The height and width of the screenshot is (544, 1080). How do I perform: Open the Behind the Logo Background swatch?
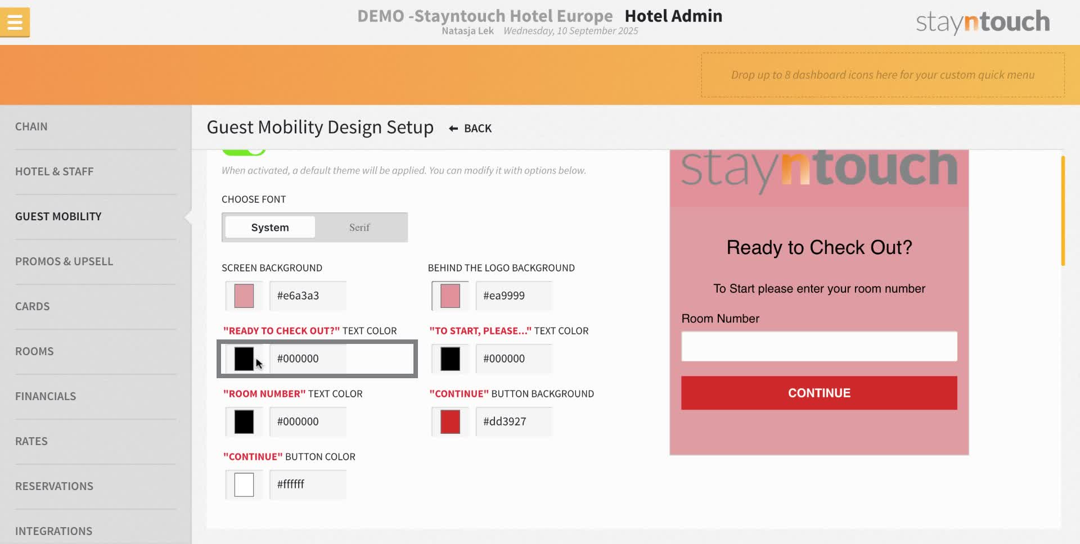tap(450, 296)
